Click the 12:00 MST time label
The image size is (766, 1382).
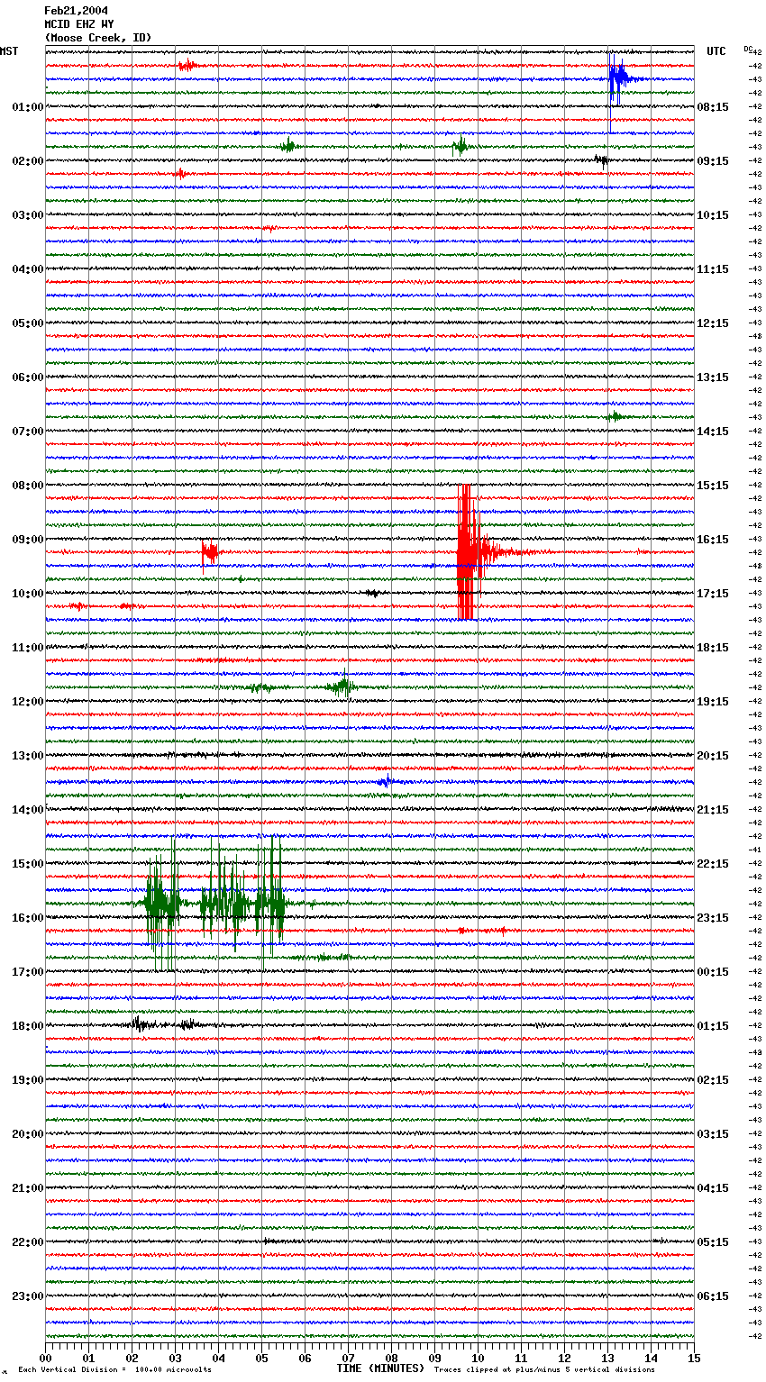pos(27,702)
